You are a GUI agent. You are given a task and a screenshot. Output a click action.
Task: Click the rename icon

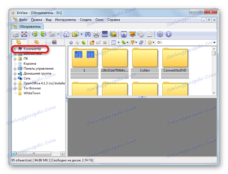98,42
